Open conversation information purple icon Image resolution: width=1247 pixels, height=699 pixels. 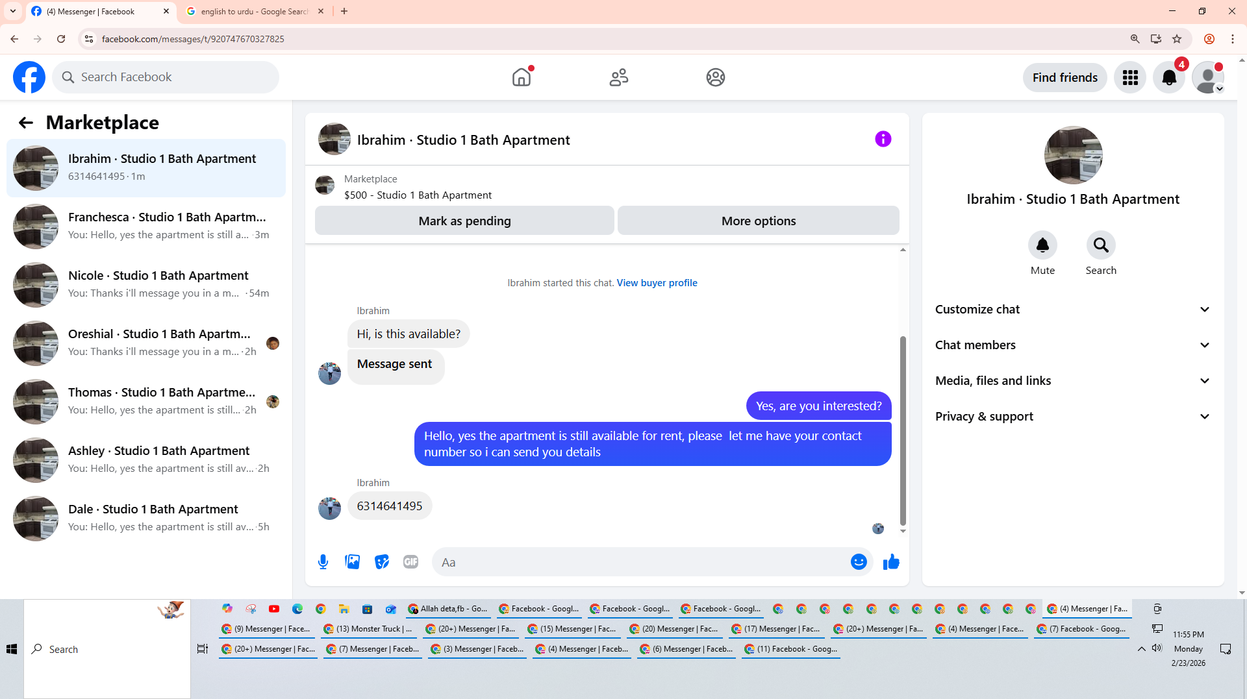[x=883, y=139]
